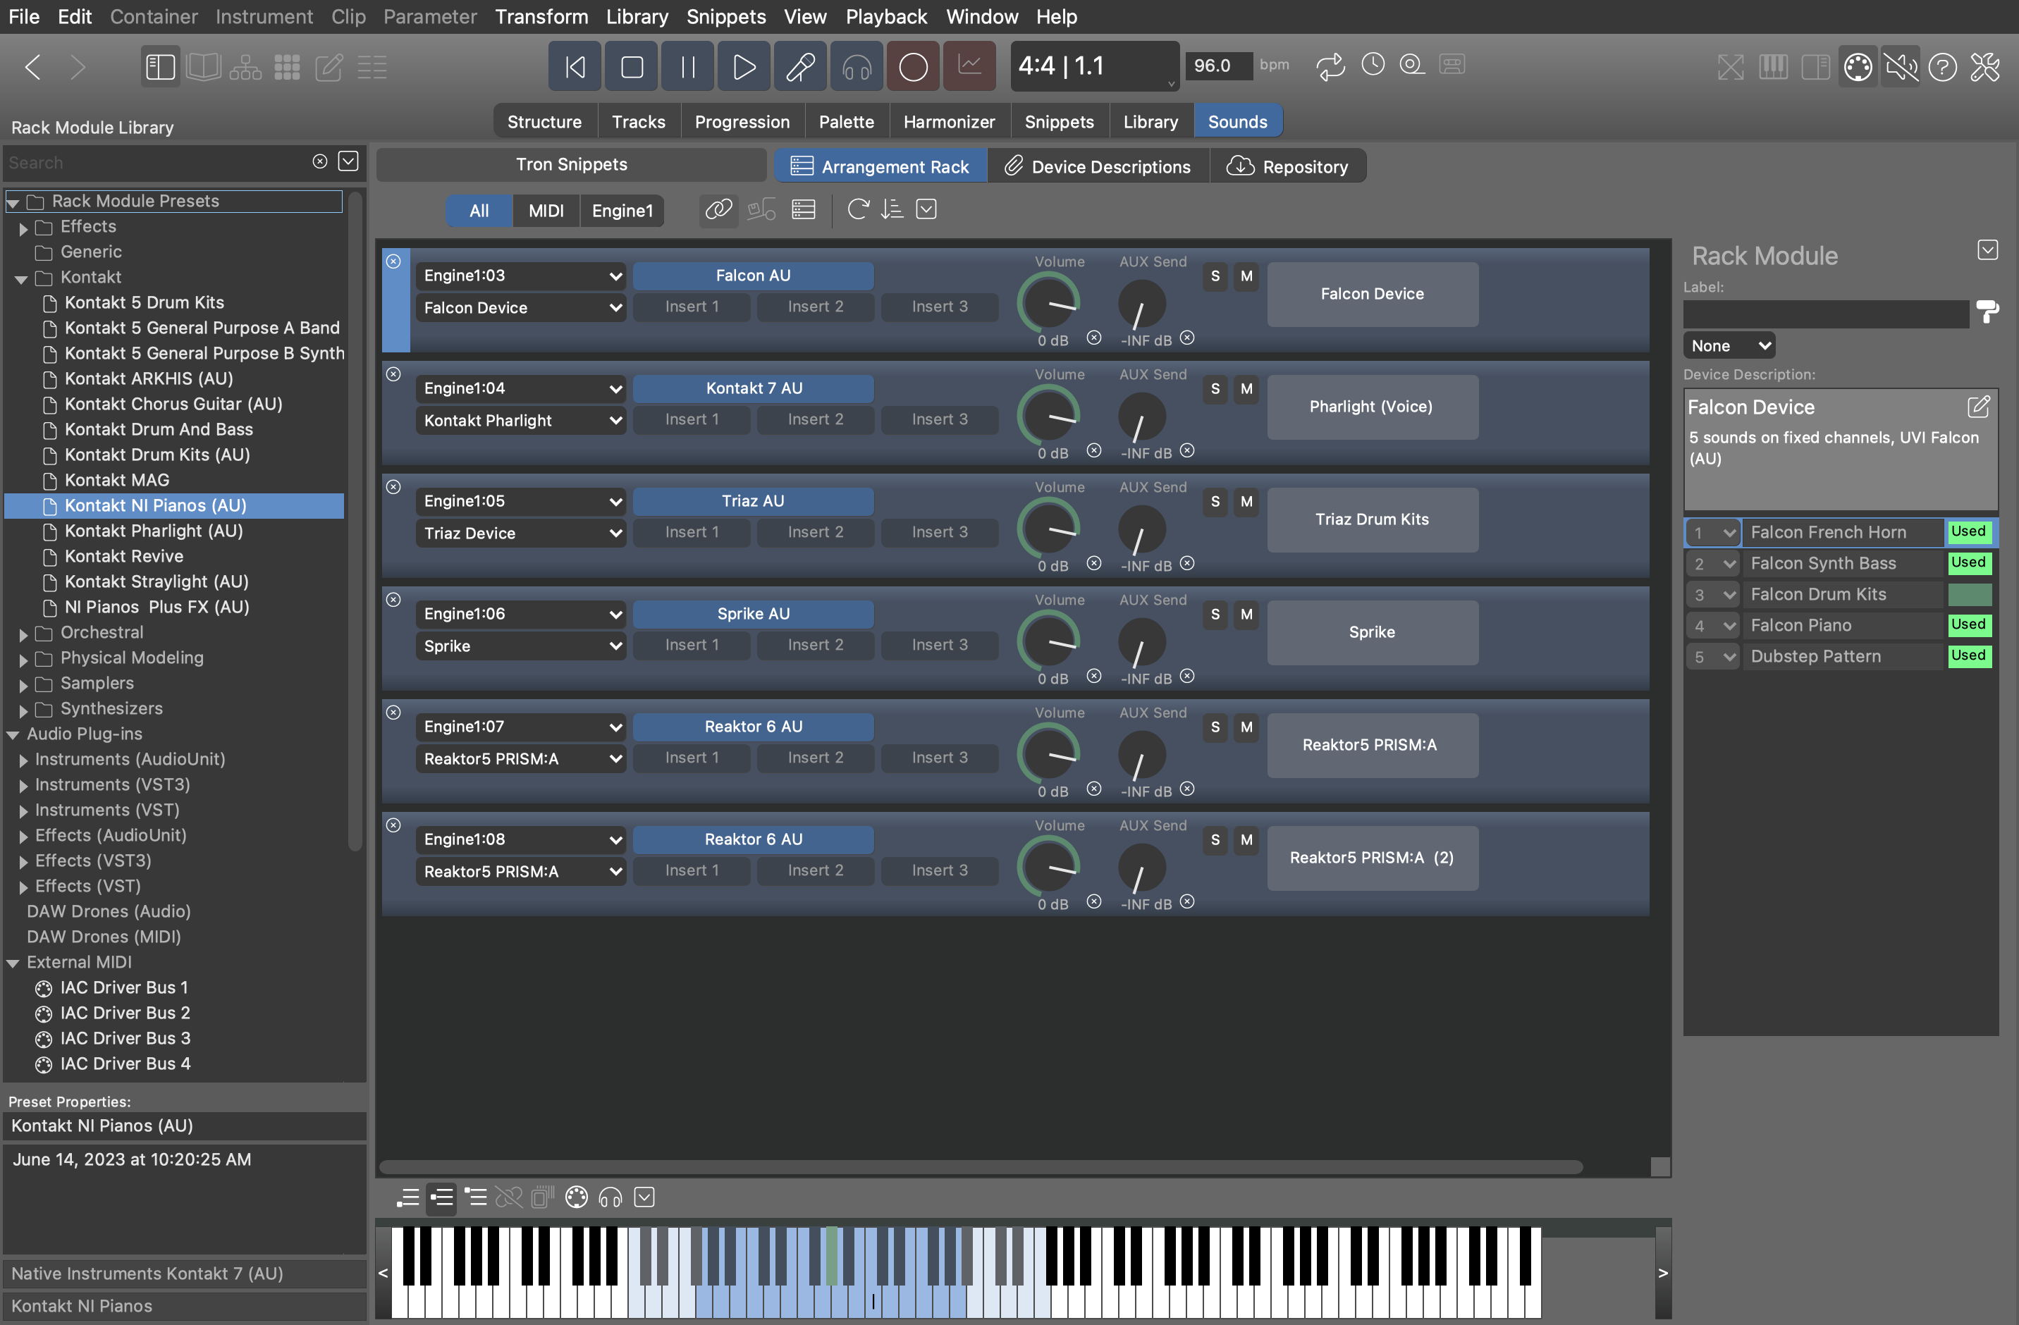Click the Volume knob on the Sprike module

(x=1048, y=641)
